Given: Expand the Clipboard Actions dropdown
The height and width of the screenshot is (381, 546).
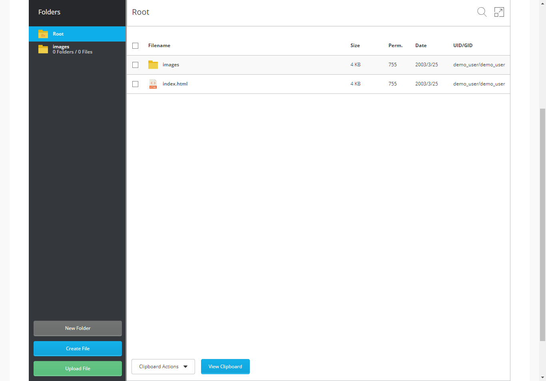Looking at the screenshot, I should [163, 367].
